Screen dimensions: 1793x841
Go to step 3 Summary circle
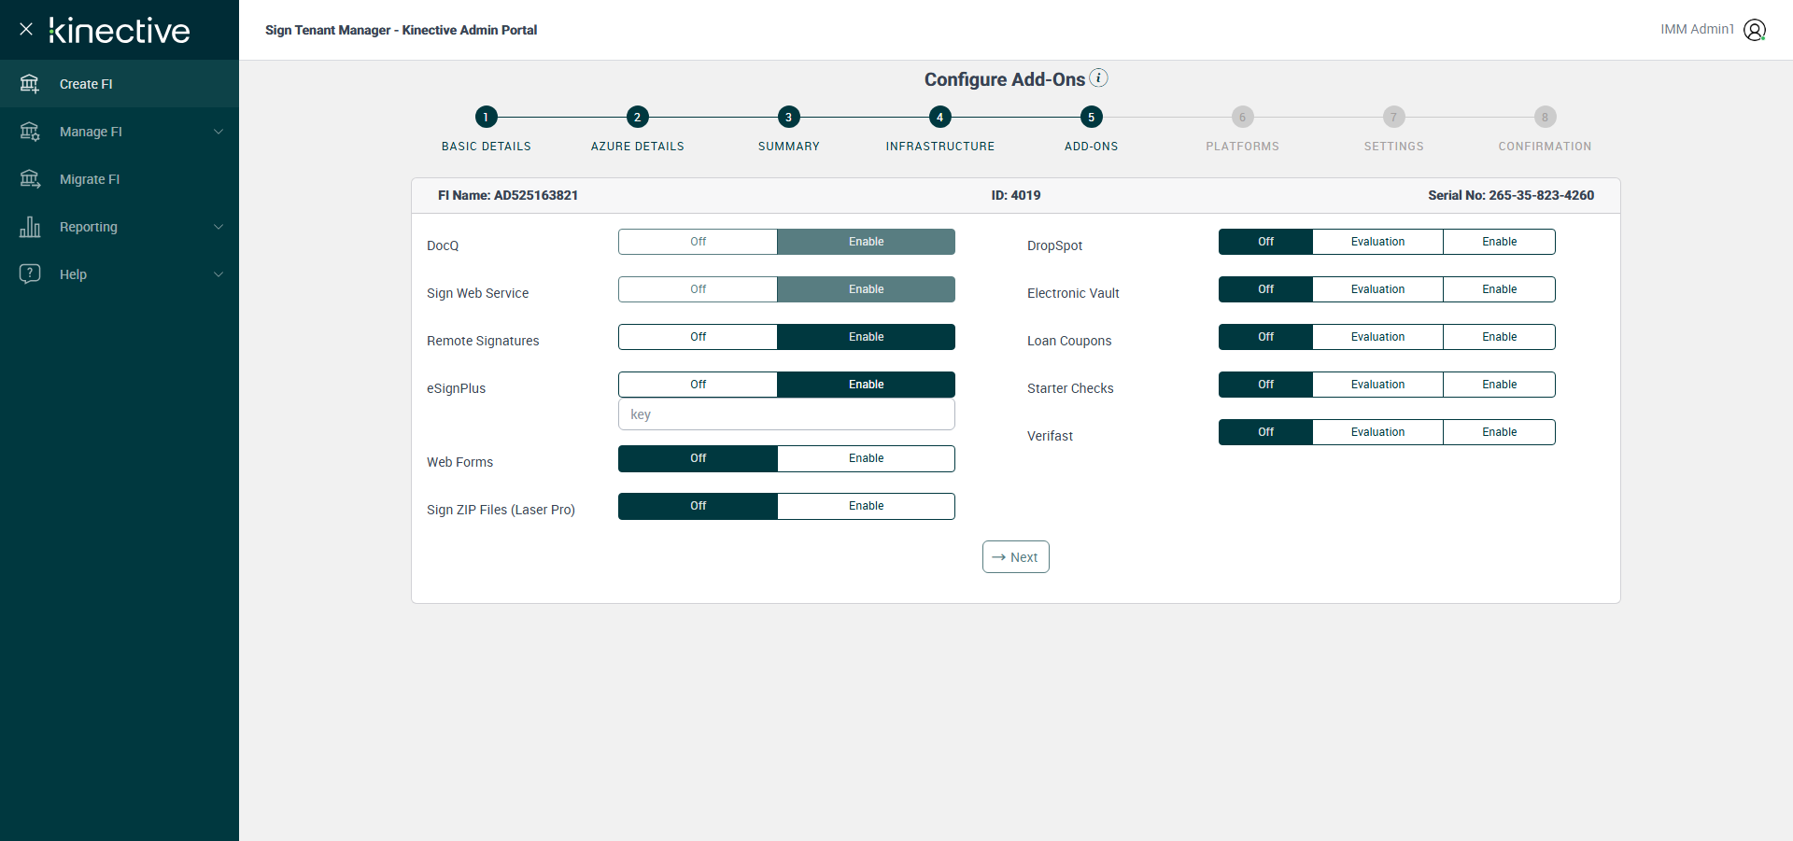(788, 117)
